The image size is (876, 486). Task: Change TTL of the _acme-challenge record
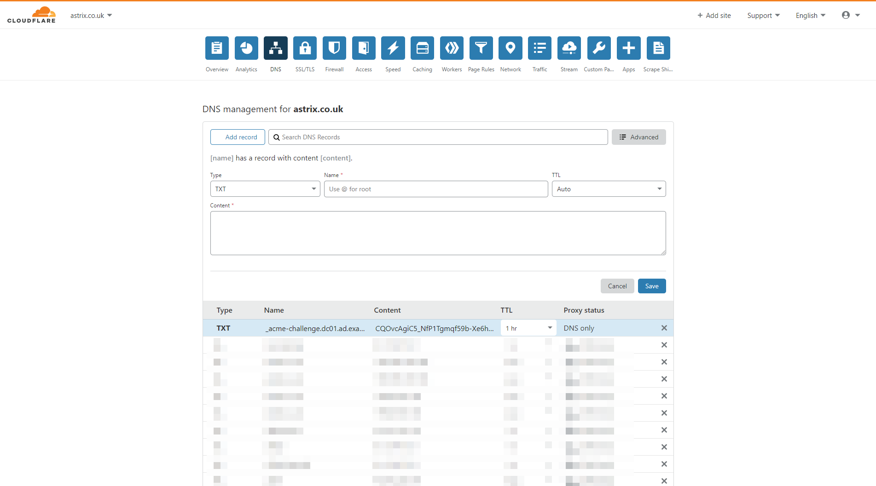528,328
